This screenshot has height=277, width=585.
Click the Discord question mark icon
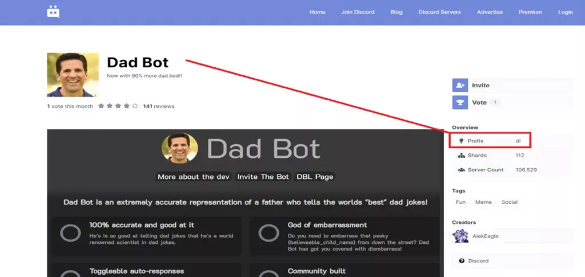pos(462,261)
